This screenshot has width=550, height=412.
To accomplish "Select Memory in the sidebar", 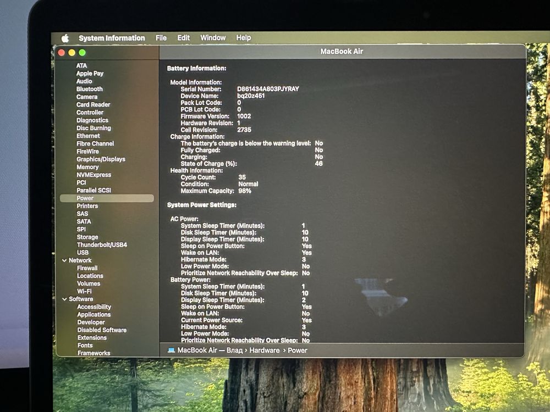I will coord(87,167).
